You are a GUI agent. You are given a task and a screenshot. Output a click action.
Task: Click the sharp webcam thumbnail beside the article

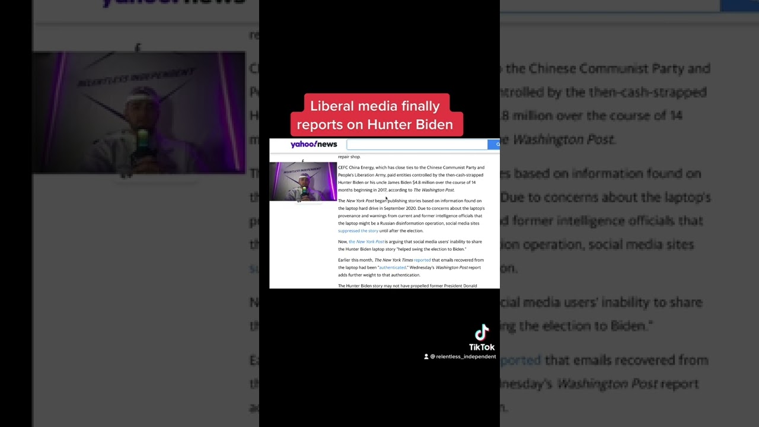click(303, 181)
